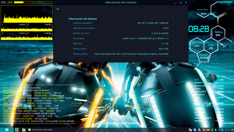Maximize the Información del sistema window
Image resolution: width=234 pixels, height=132 pixels.
tap(181, 2)
